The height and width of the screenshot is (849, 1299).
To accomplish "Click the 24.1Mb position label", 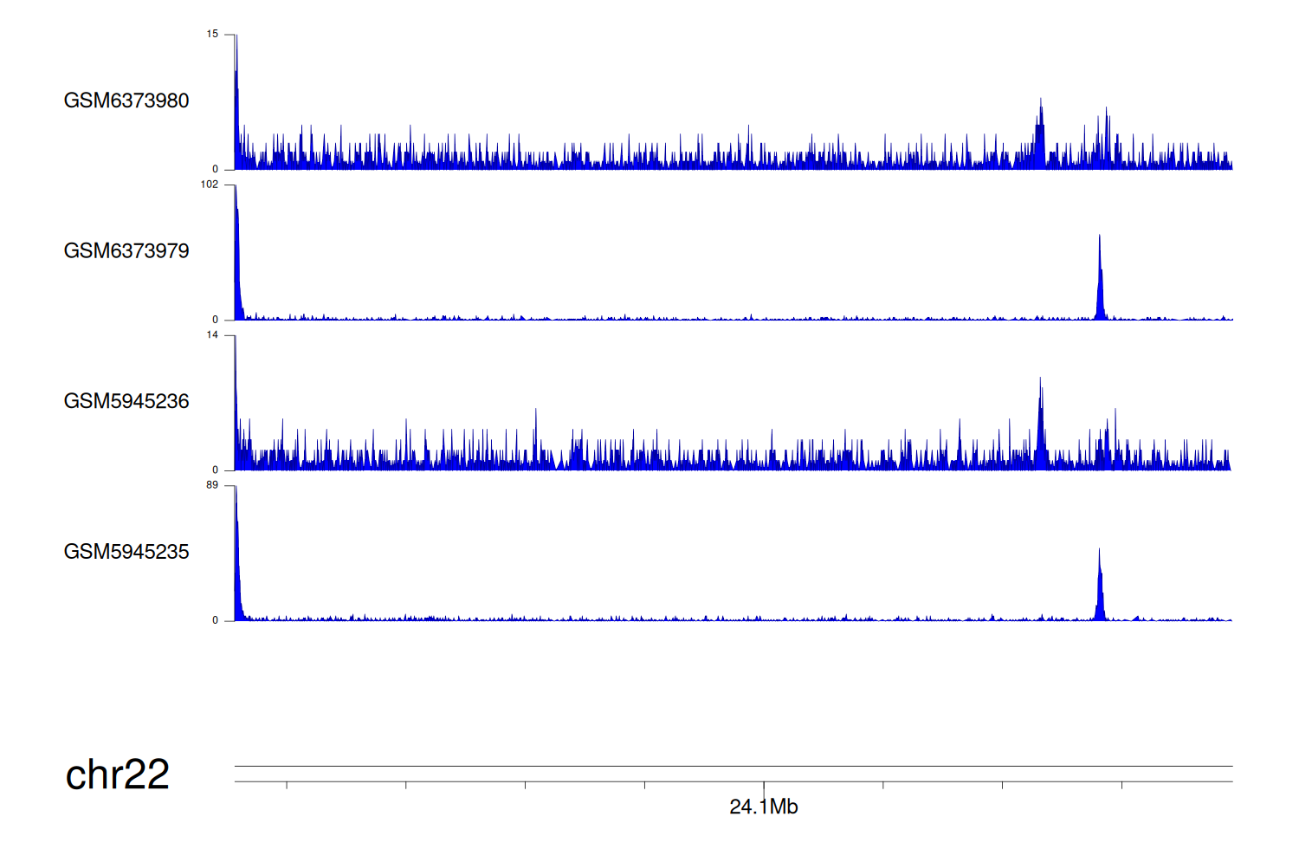I will 763,807.
